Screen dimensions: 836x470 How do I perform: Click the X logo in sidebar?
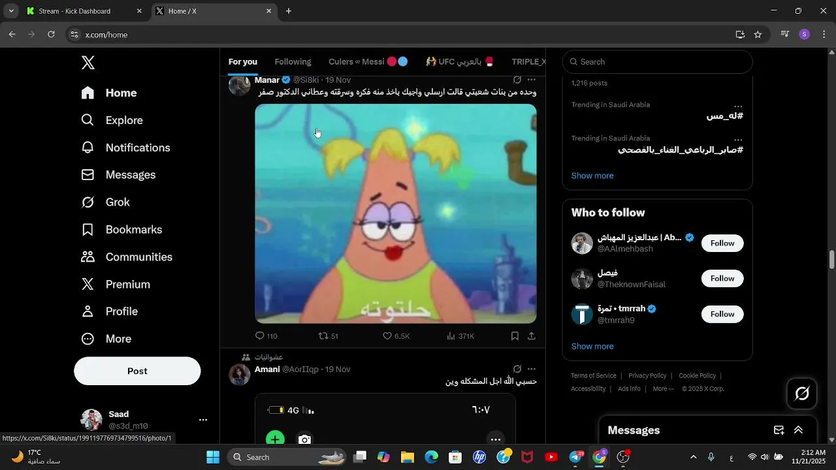click(88, 63)
